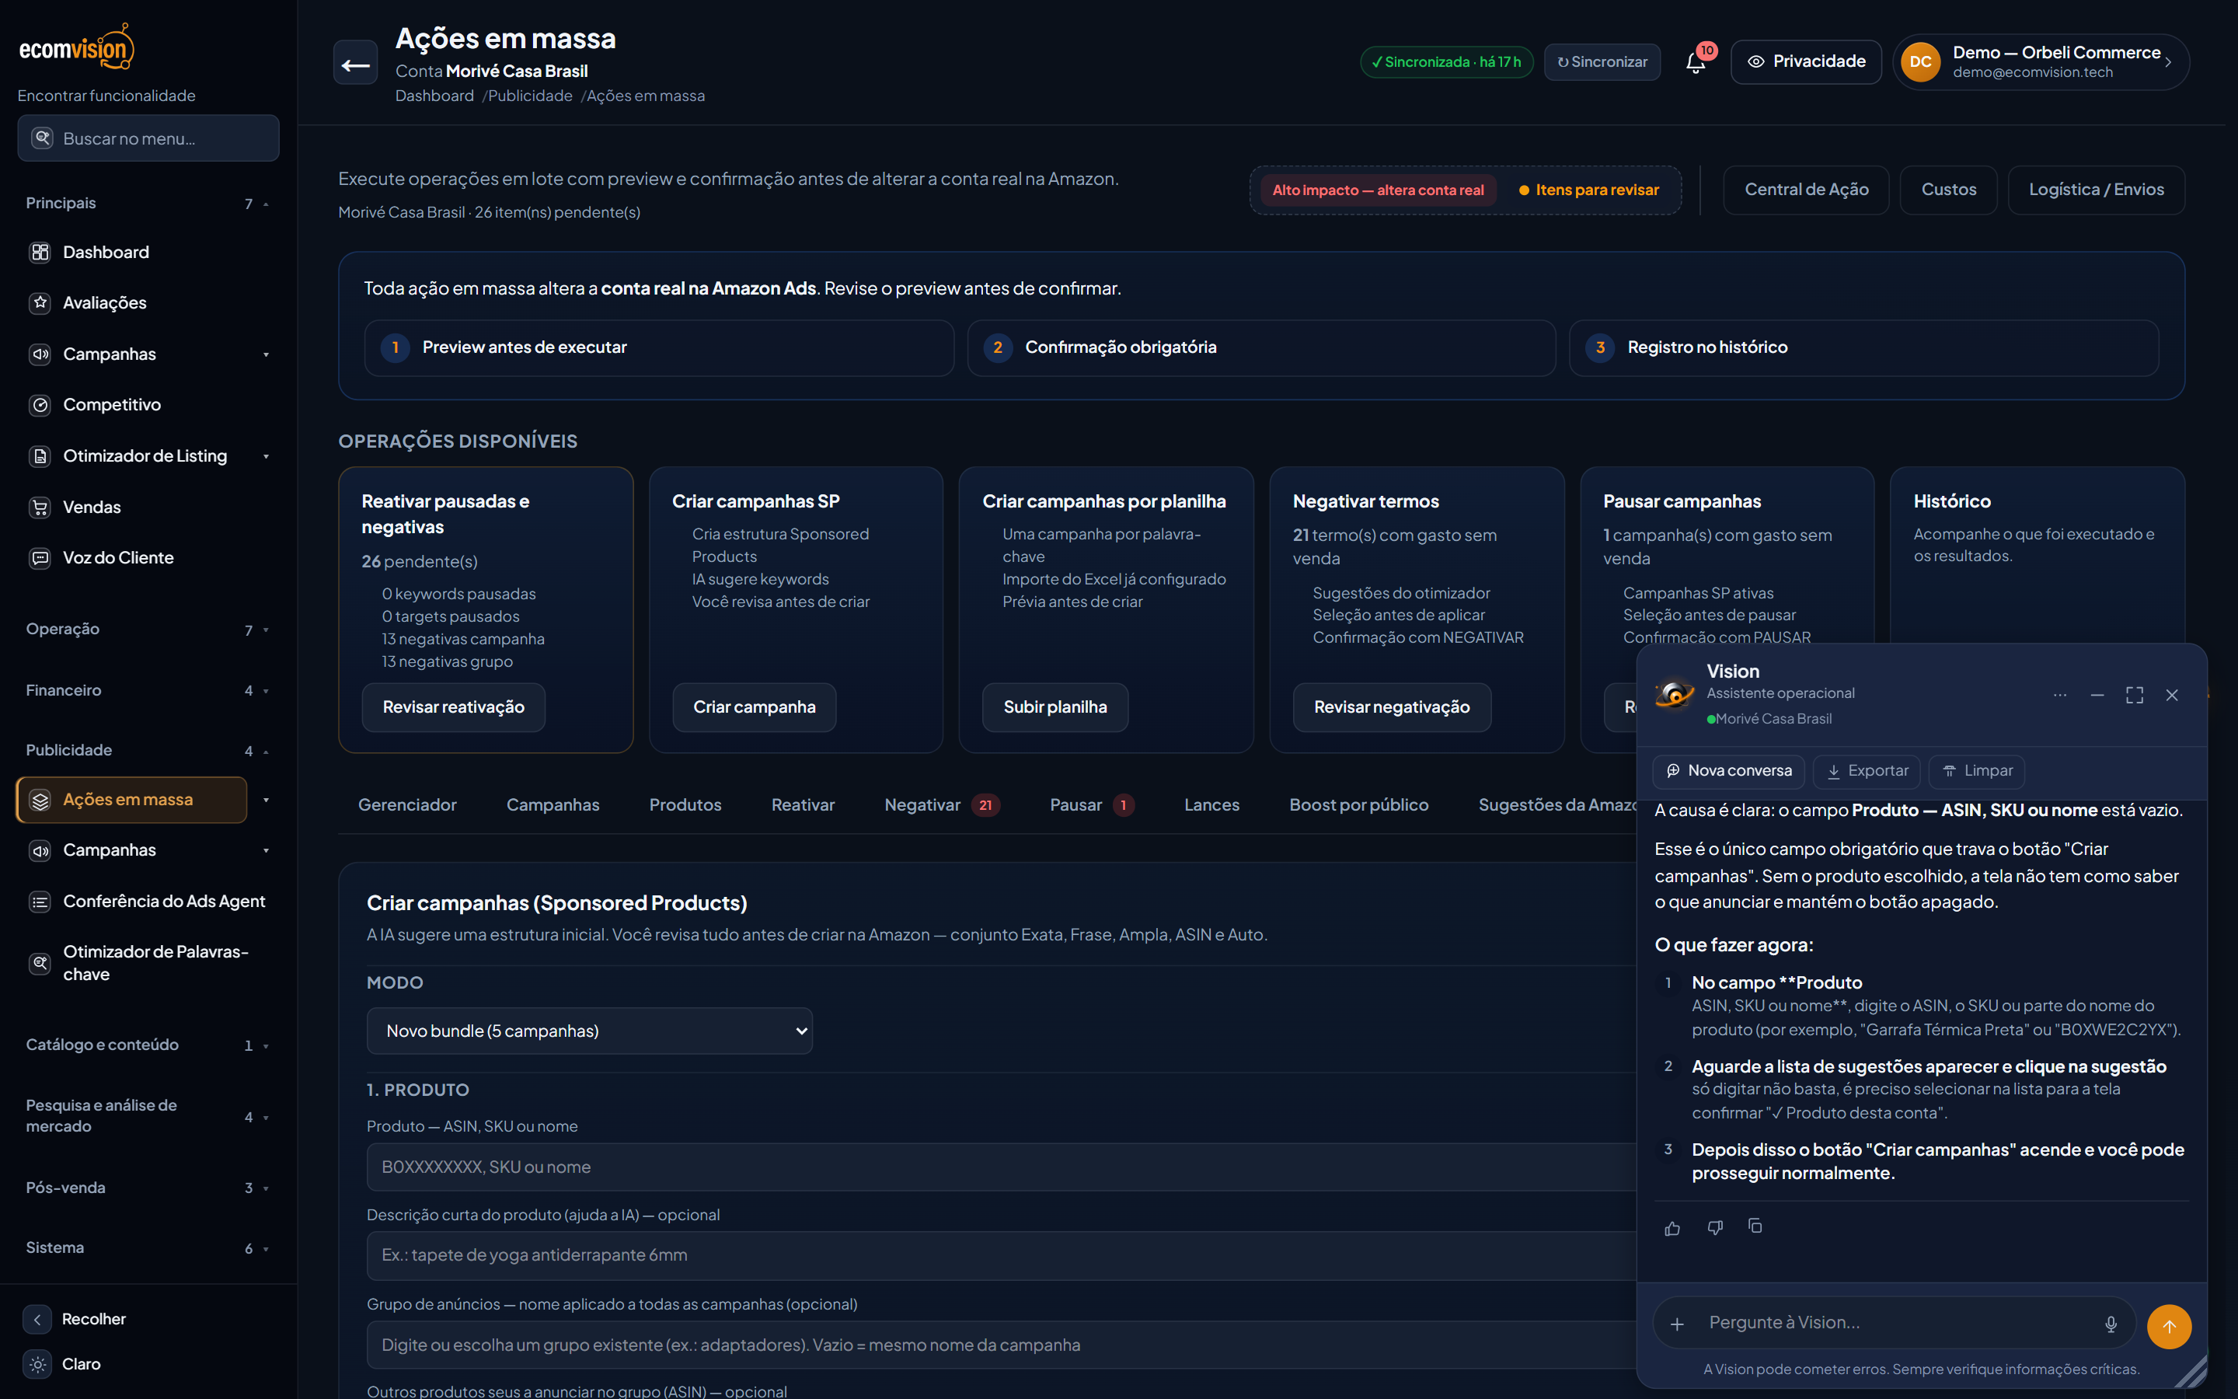Open the Produtos tab
Image resolution: width=2238 pixels, height=1399 pixels.
(685, 805)
